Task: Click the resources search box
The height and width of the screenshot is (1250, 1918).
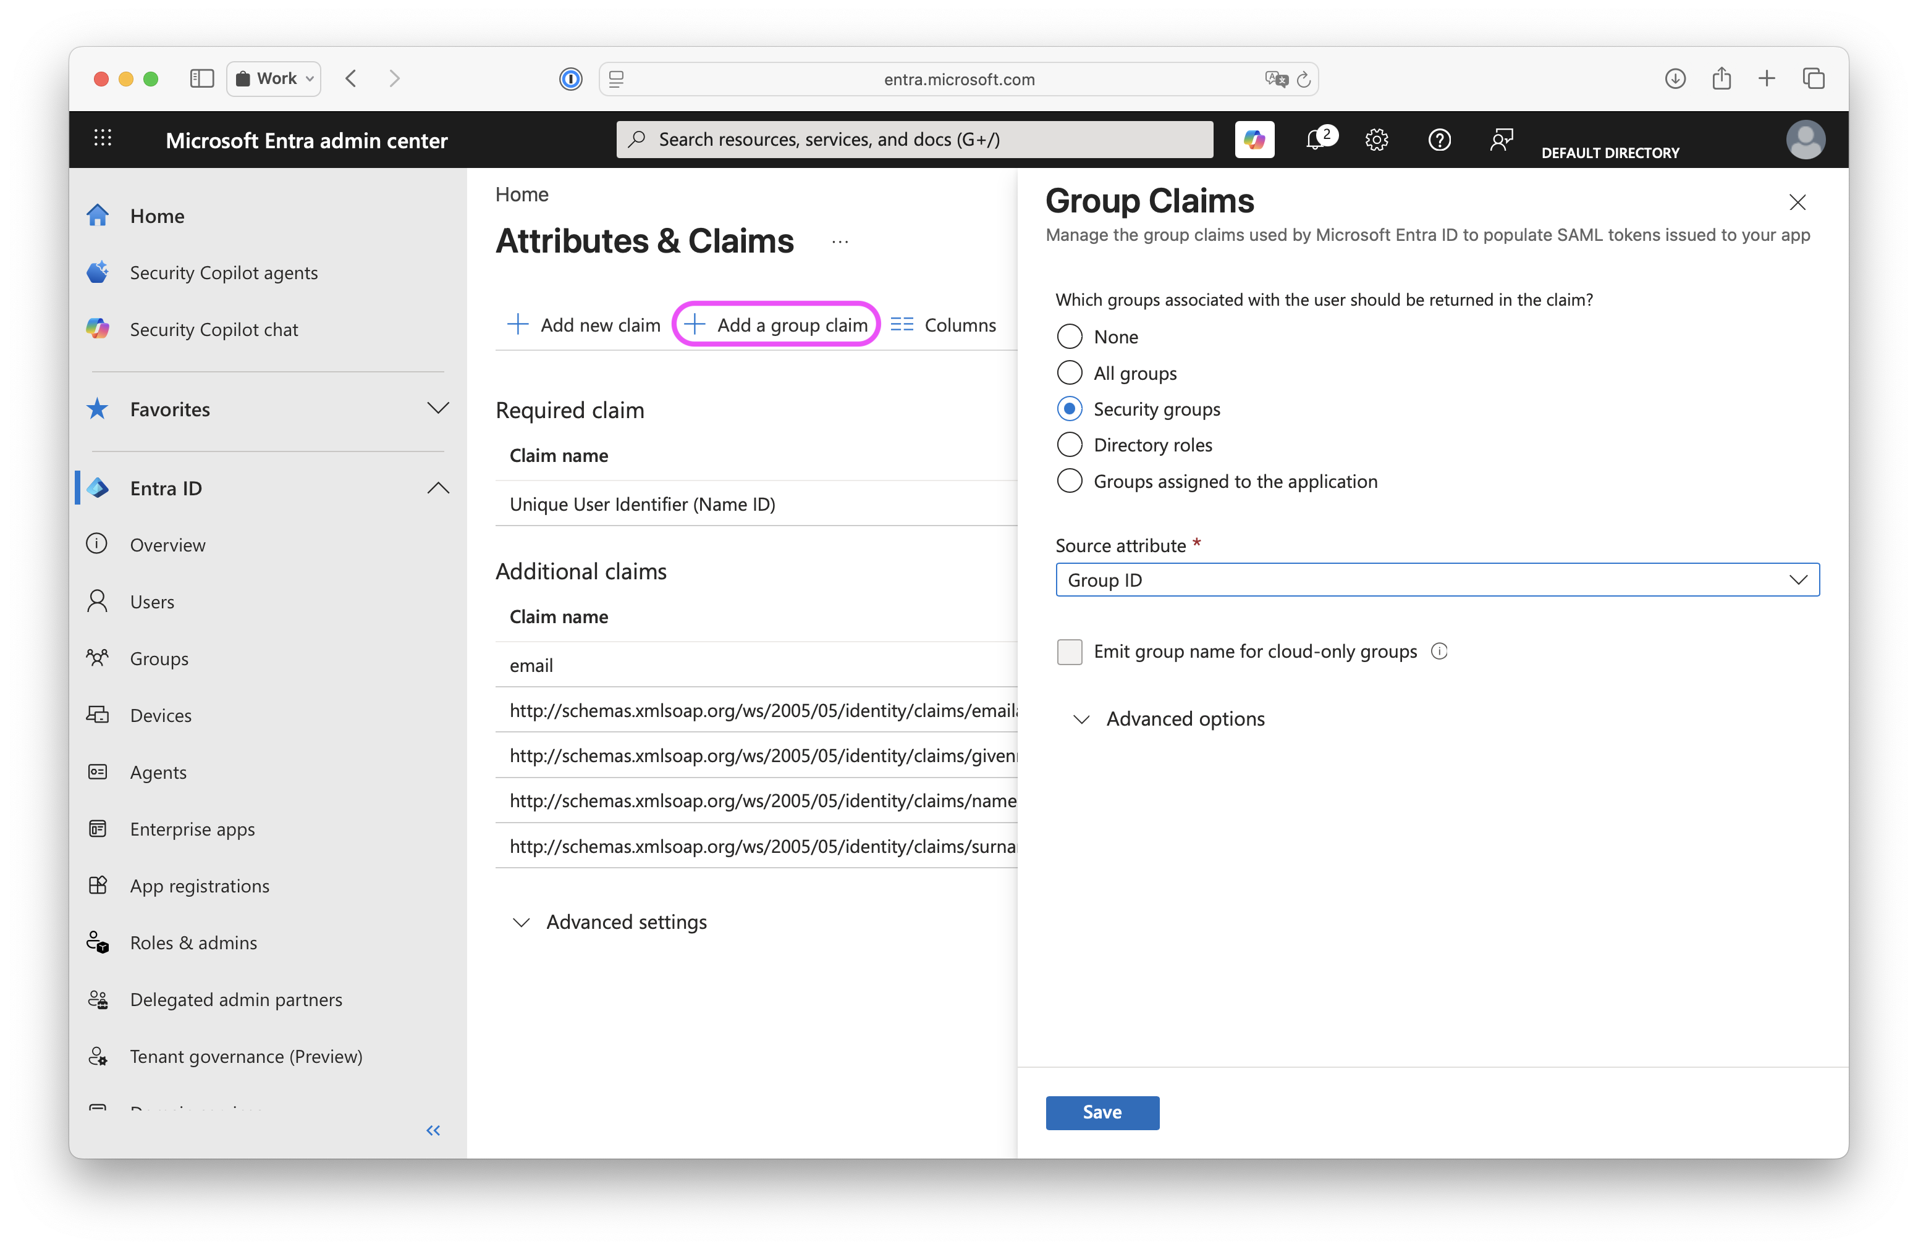Action: coord(915,140)
